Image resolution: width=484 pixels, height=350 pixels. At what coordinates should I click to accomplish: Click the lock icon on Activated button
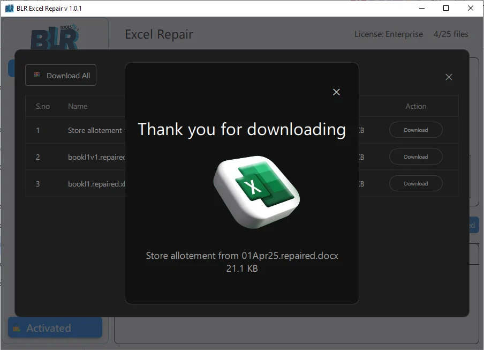pos(18,327)
